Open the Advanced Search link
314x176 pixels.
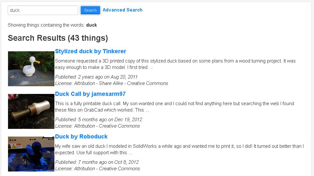click(x=122, y=10)
